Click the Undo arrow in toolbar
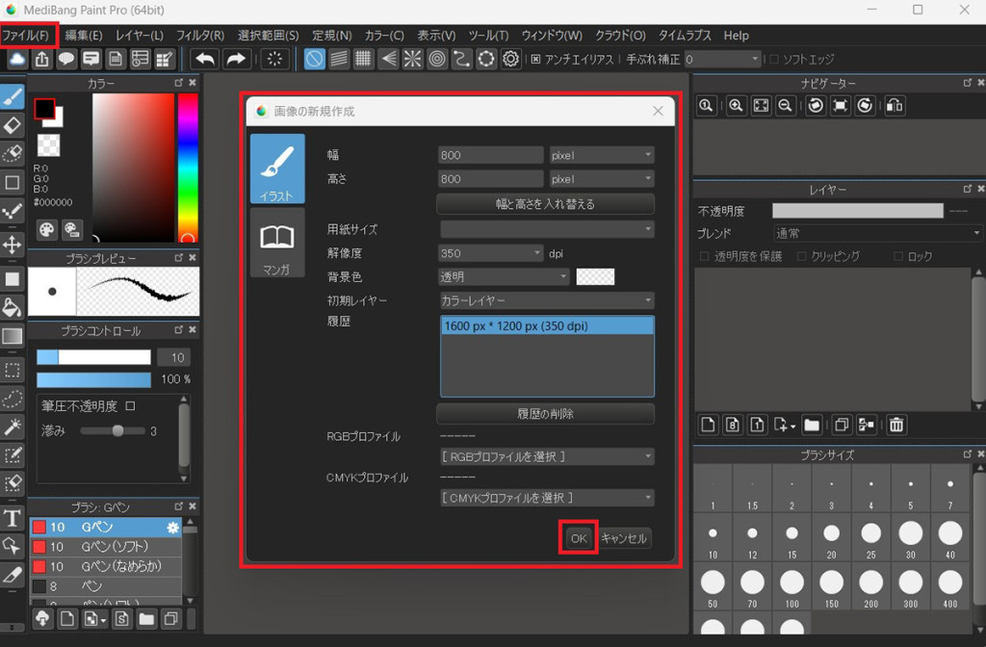This screenshot has height=647, width=986. [205, 59]
